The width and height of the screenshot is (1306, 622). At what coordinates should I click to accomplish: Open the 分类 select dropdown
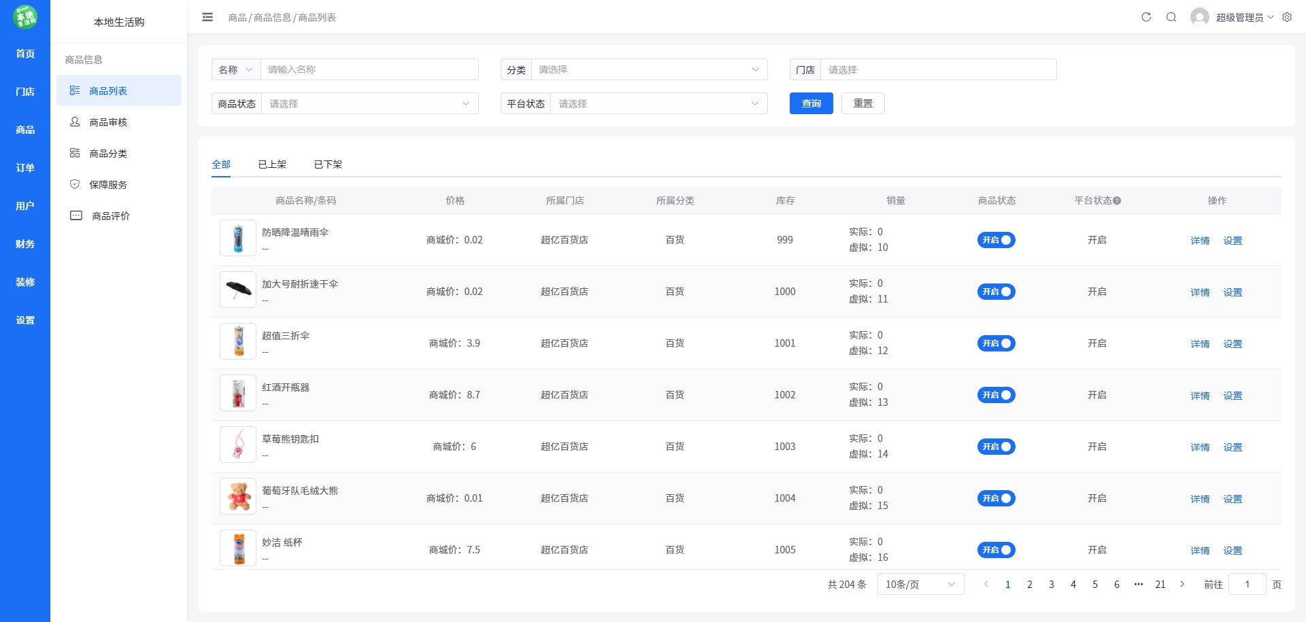(650, 69)
